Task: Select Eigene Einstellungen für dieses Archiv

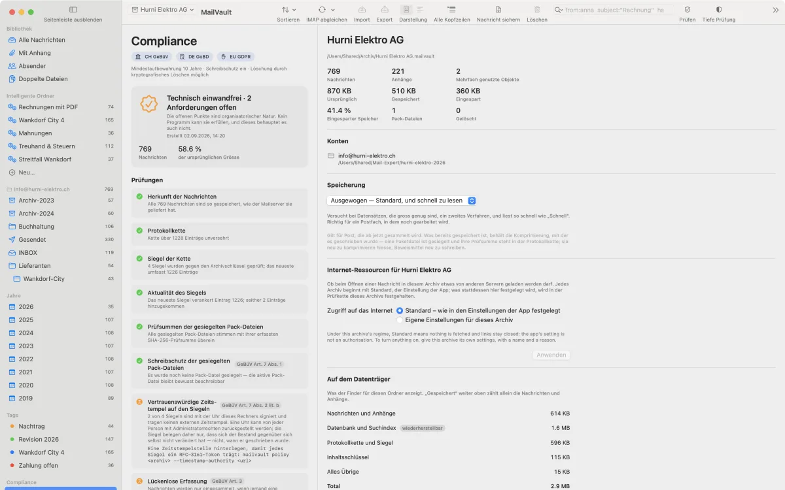Action: [400, 320]
